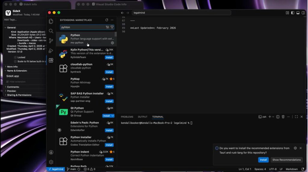Screen dimensions: 308x172
Task: Open the Search view in activity bar
Action: (x=51, y=31)
